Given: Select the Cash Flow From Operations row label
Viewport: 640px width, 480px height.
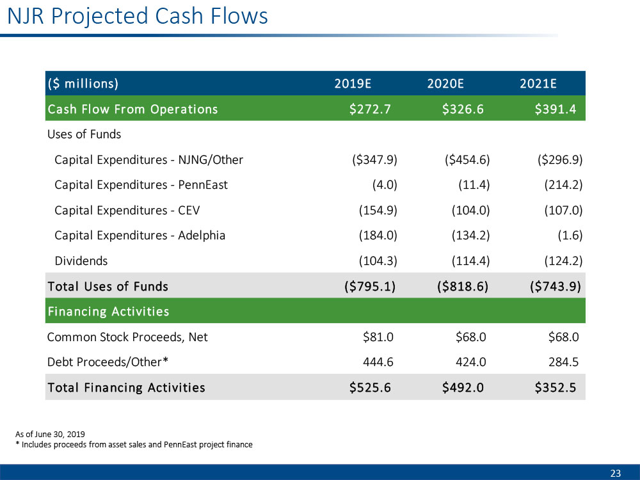Looking at the screenshot, I should click(x=132, y=109).
